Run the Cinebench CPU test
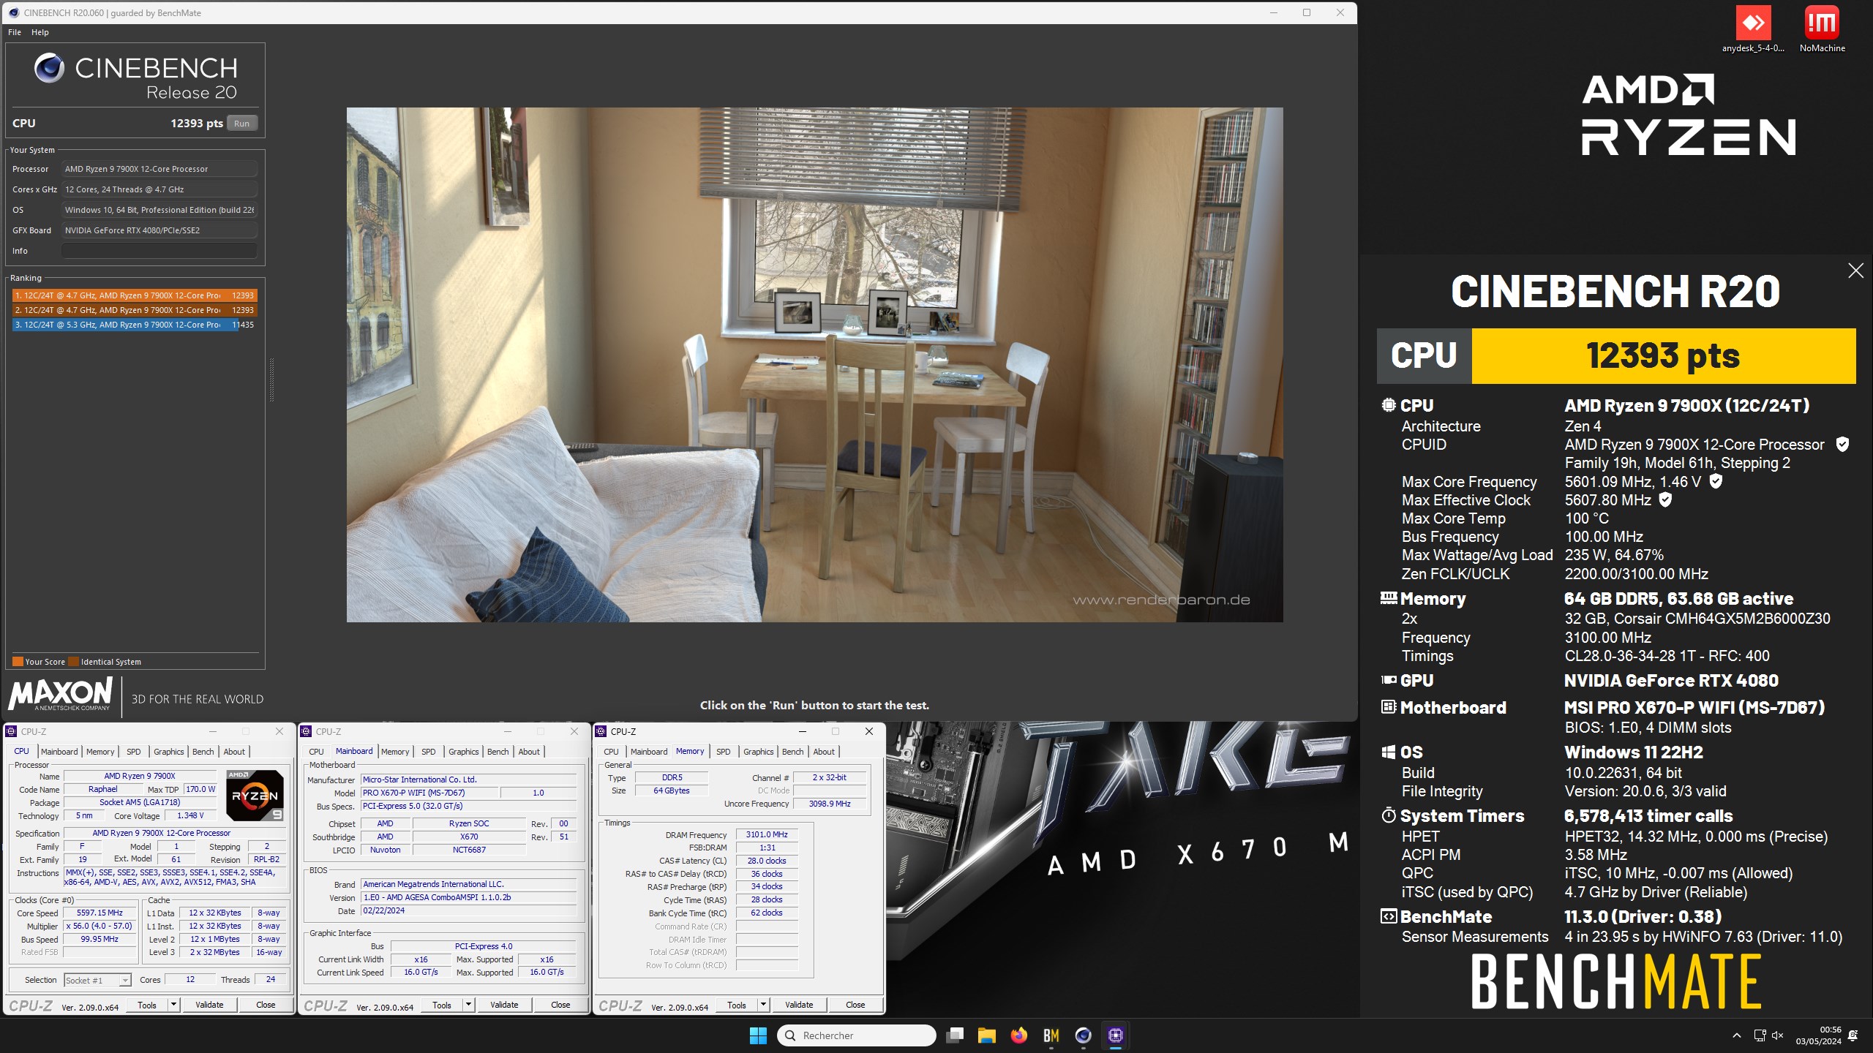 click(241, 124)
